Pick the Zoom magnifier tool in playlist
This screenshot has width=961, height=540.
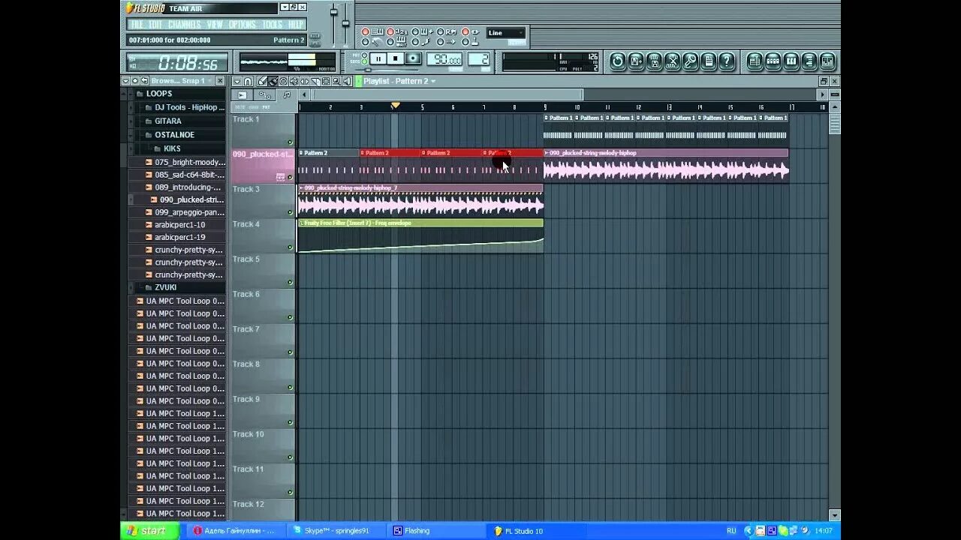(x=336, y=81)
